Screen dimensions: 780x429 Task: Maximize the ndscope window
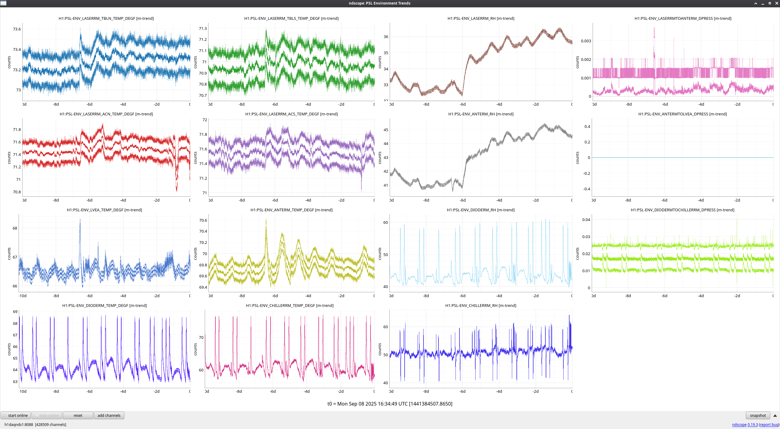tap(770, 3)
